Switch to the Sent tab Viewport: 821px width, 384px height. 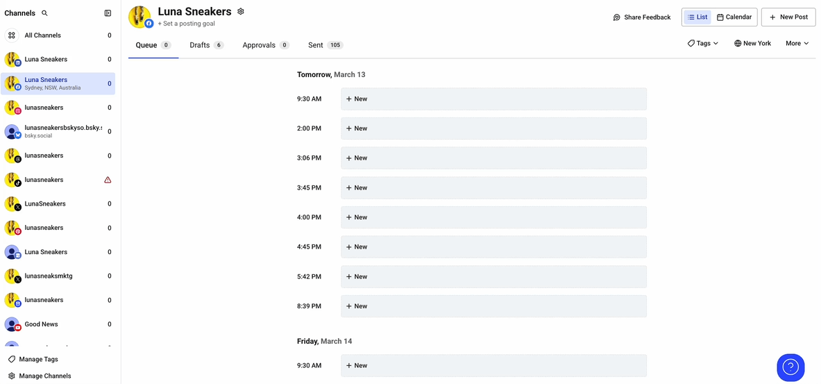pos(325,45)
